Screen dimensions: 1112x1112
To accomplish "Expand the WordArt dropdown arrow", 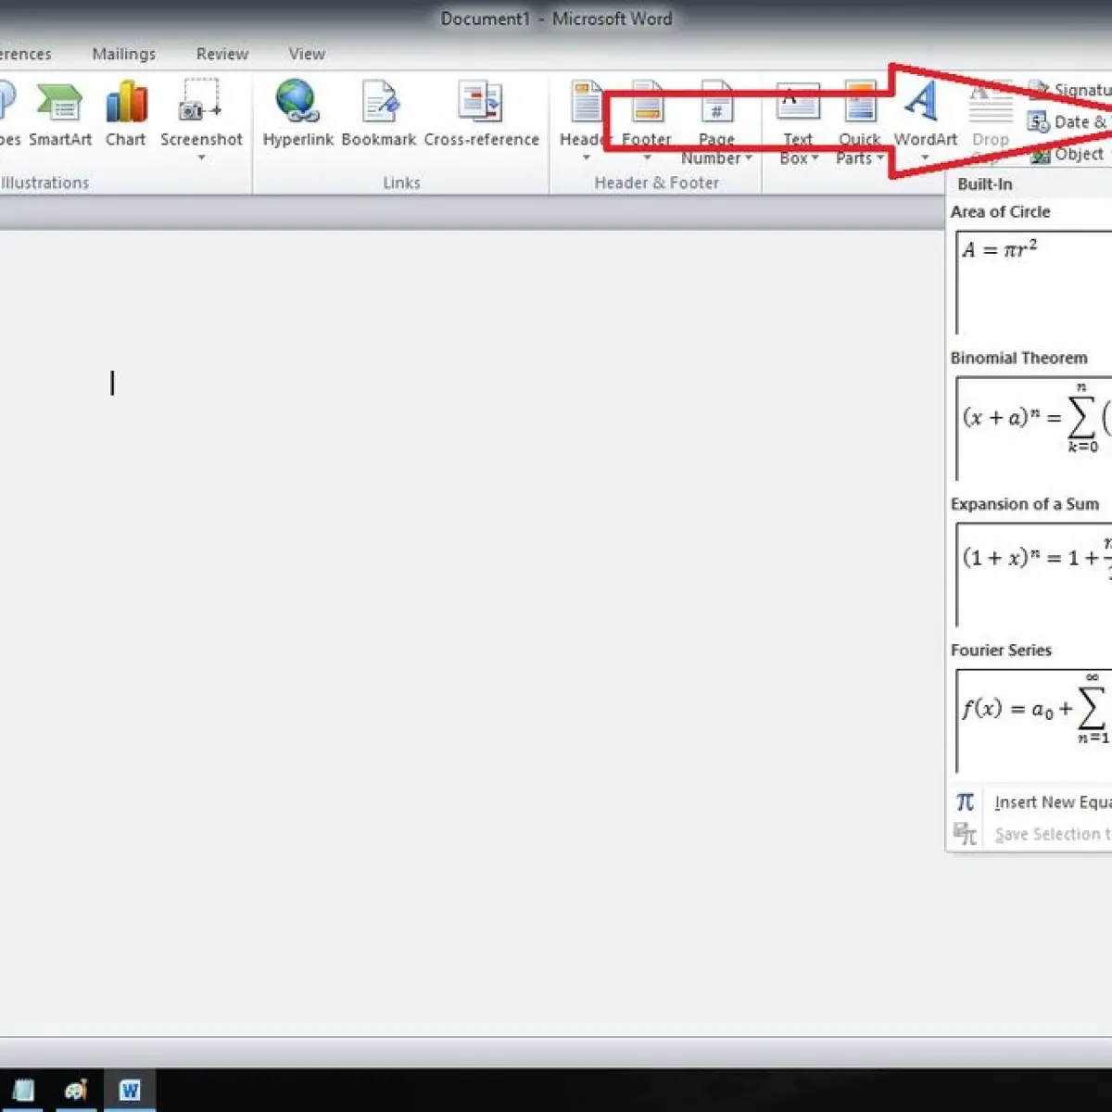I will click(x=924, y=158).
